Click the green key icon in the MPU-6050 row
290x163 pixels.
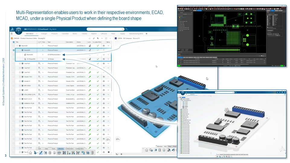[90, 85]
